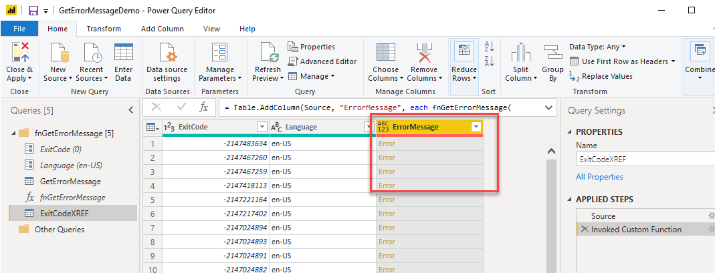
Task: Collapse fnGetErrorMessage folder
Action: (13, 133)
